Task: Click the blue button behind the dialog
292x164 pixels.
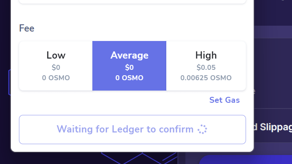Action: pos(246,159)
